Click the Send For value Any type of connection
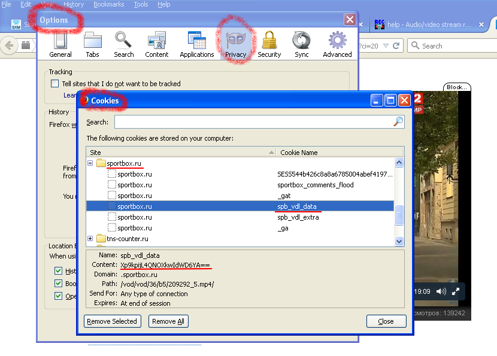This screenshot has height=356, width=497. [x=154, y=294]
